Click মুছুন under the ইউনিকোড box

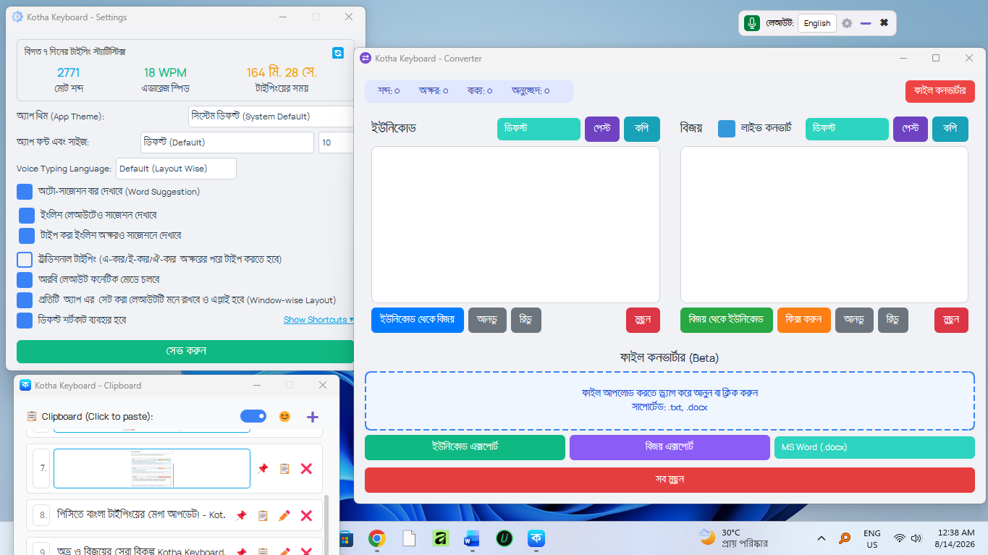tap(643, 321)
